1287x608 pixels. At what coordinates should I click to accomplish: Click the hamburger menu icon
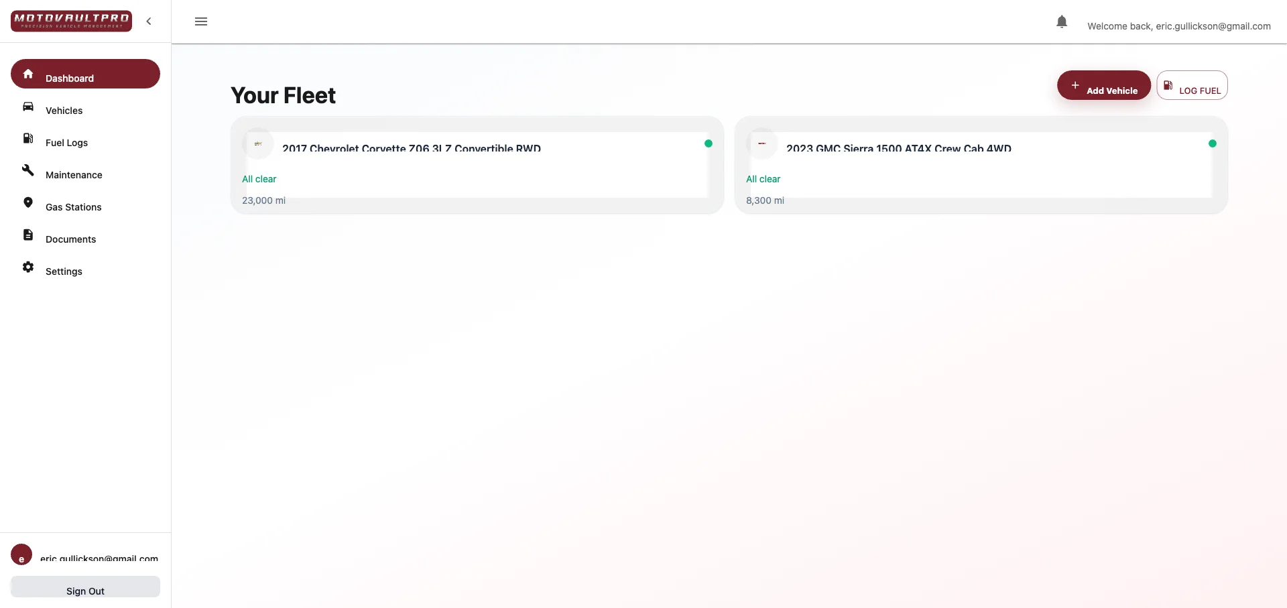coord(201,21)
